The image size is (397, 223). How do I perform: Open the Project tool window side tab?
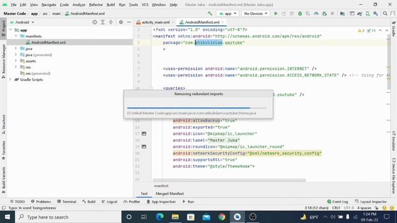[x=3, y=28]
